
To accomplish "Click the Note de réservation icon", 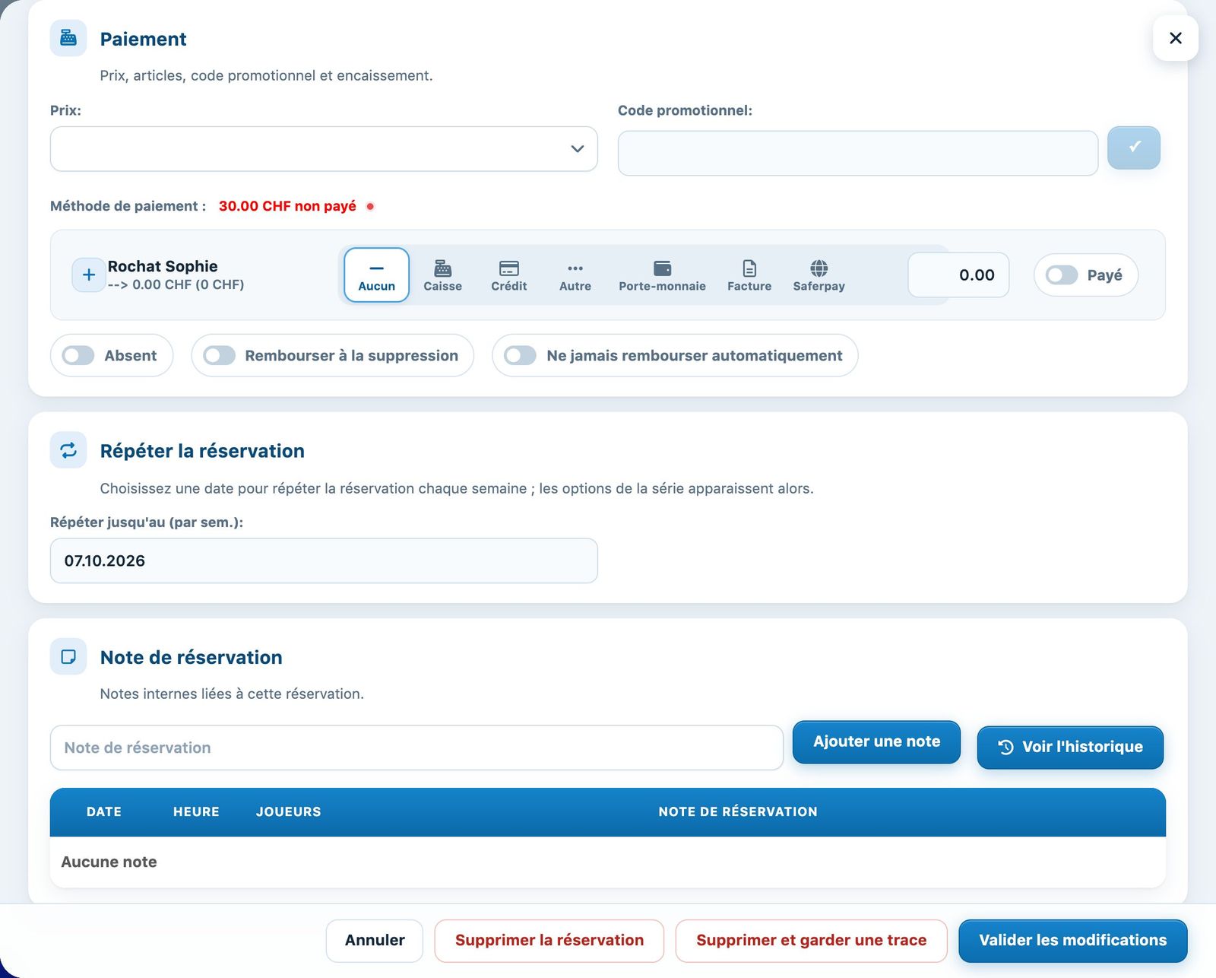I will pyautogui.click(x=68, y=656).
